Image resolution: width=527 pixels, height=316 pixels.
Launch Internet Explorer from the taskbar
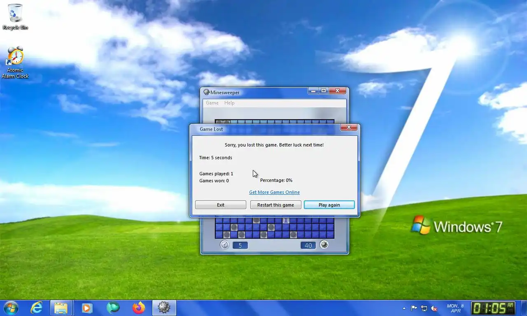37,307
